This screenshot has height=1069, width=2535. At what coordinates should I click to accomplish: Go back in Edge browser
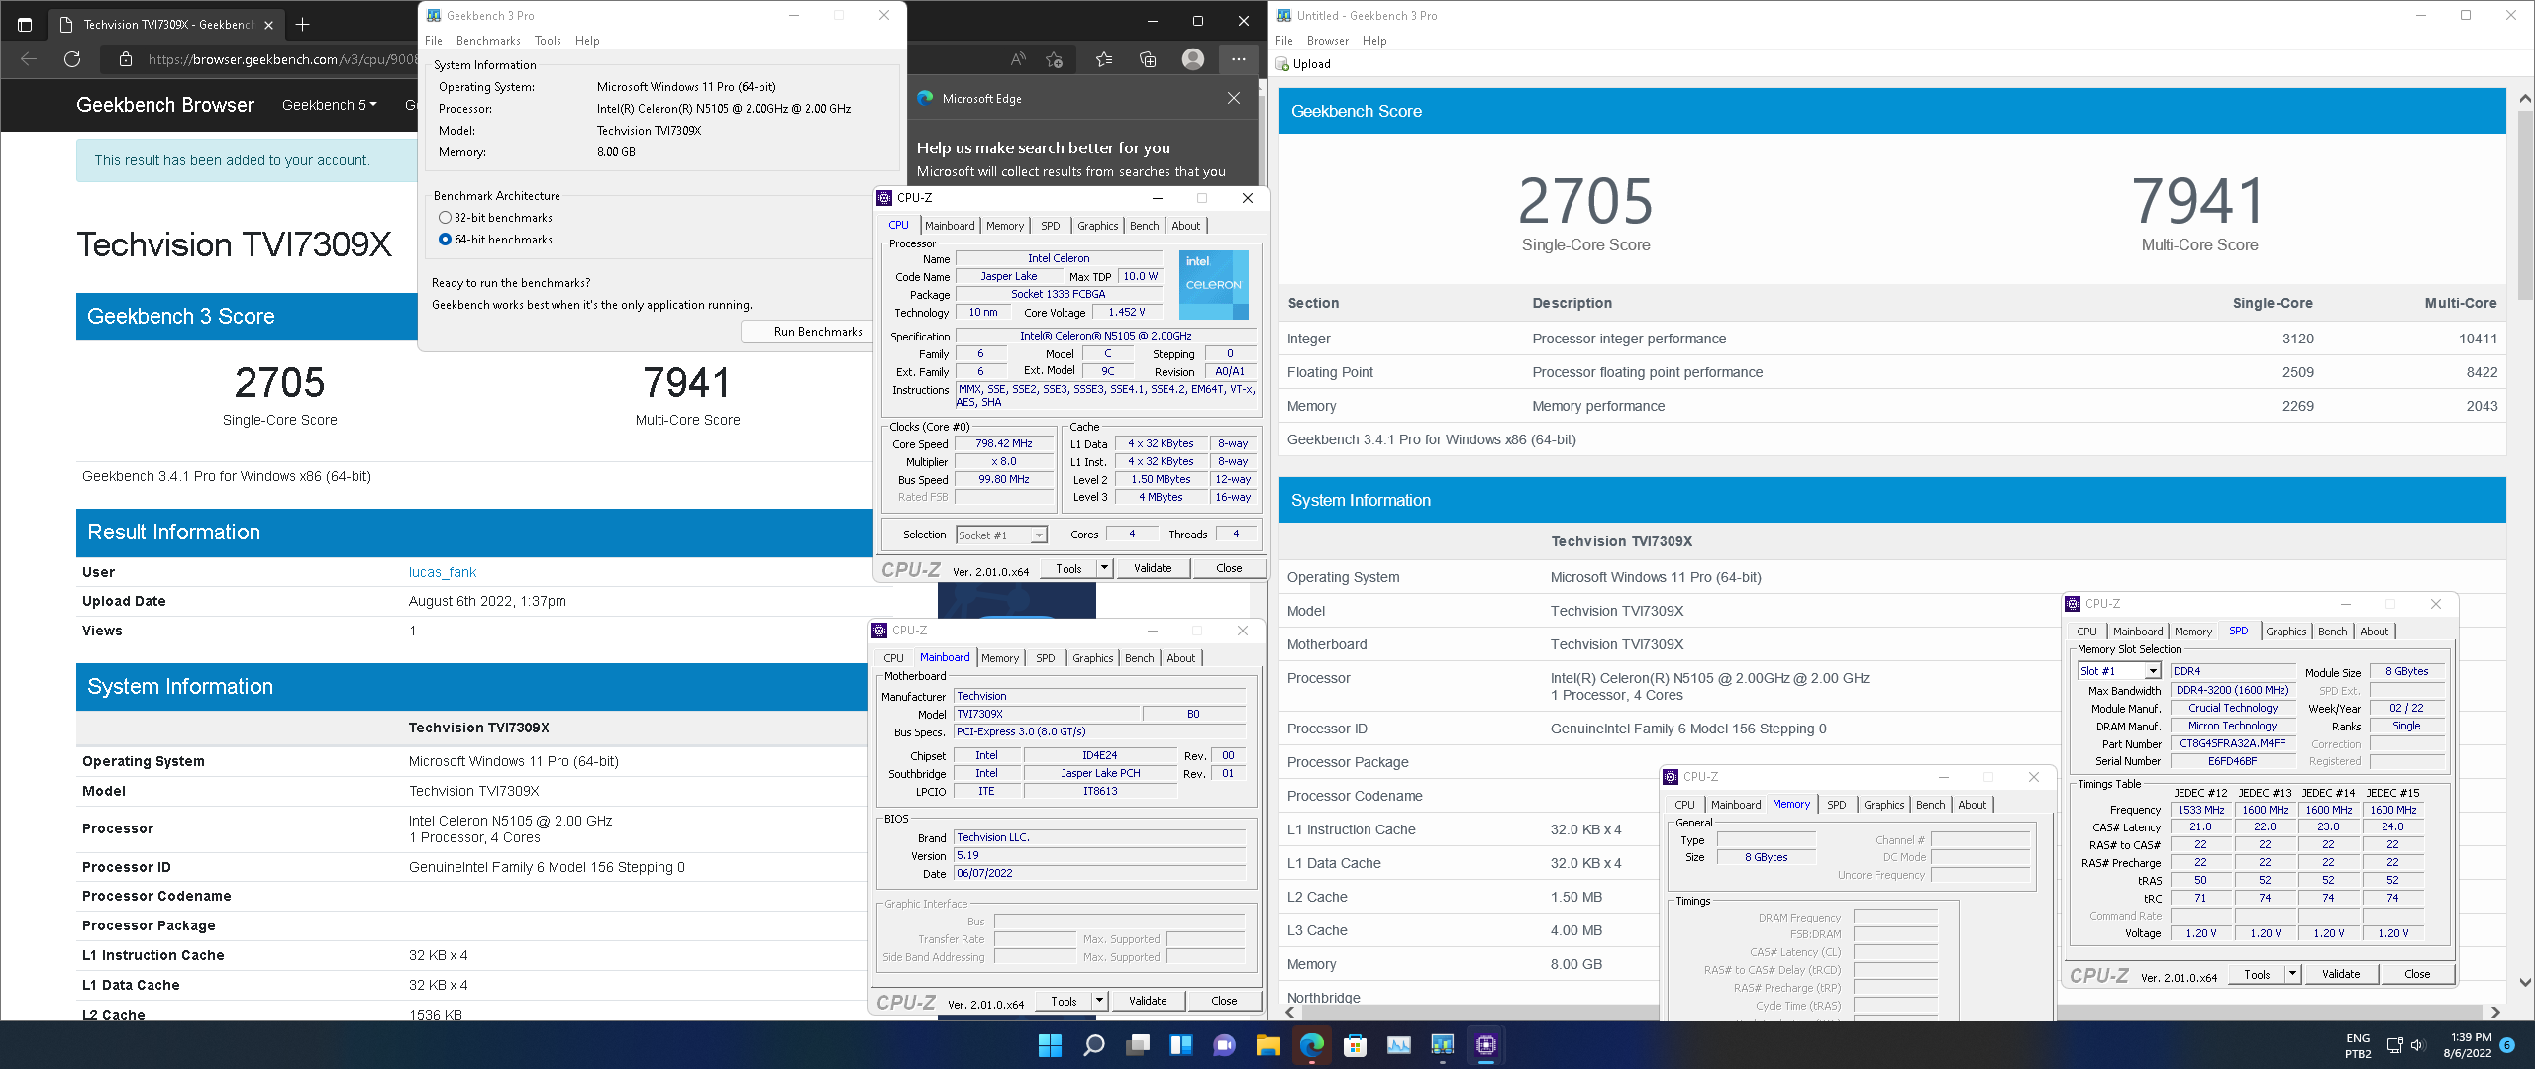[x=29, y=59]
